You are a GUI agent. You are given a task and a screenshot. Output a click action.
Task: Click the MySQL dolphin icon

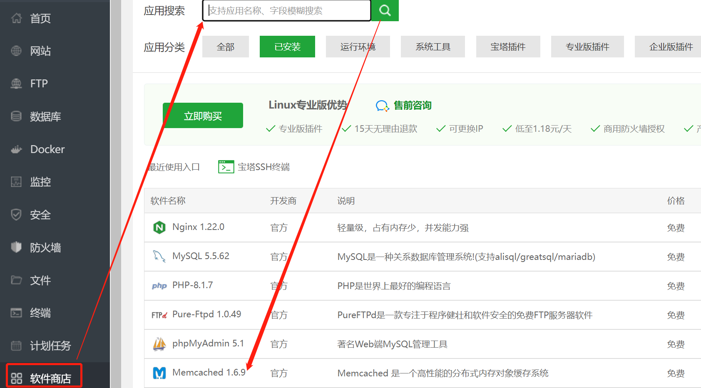pyautogui.click(x=159, y=256)
